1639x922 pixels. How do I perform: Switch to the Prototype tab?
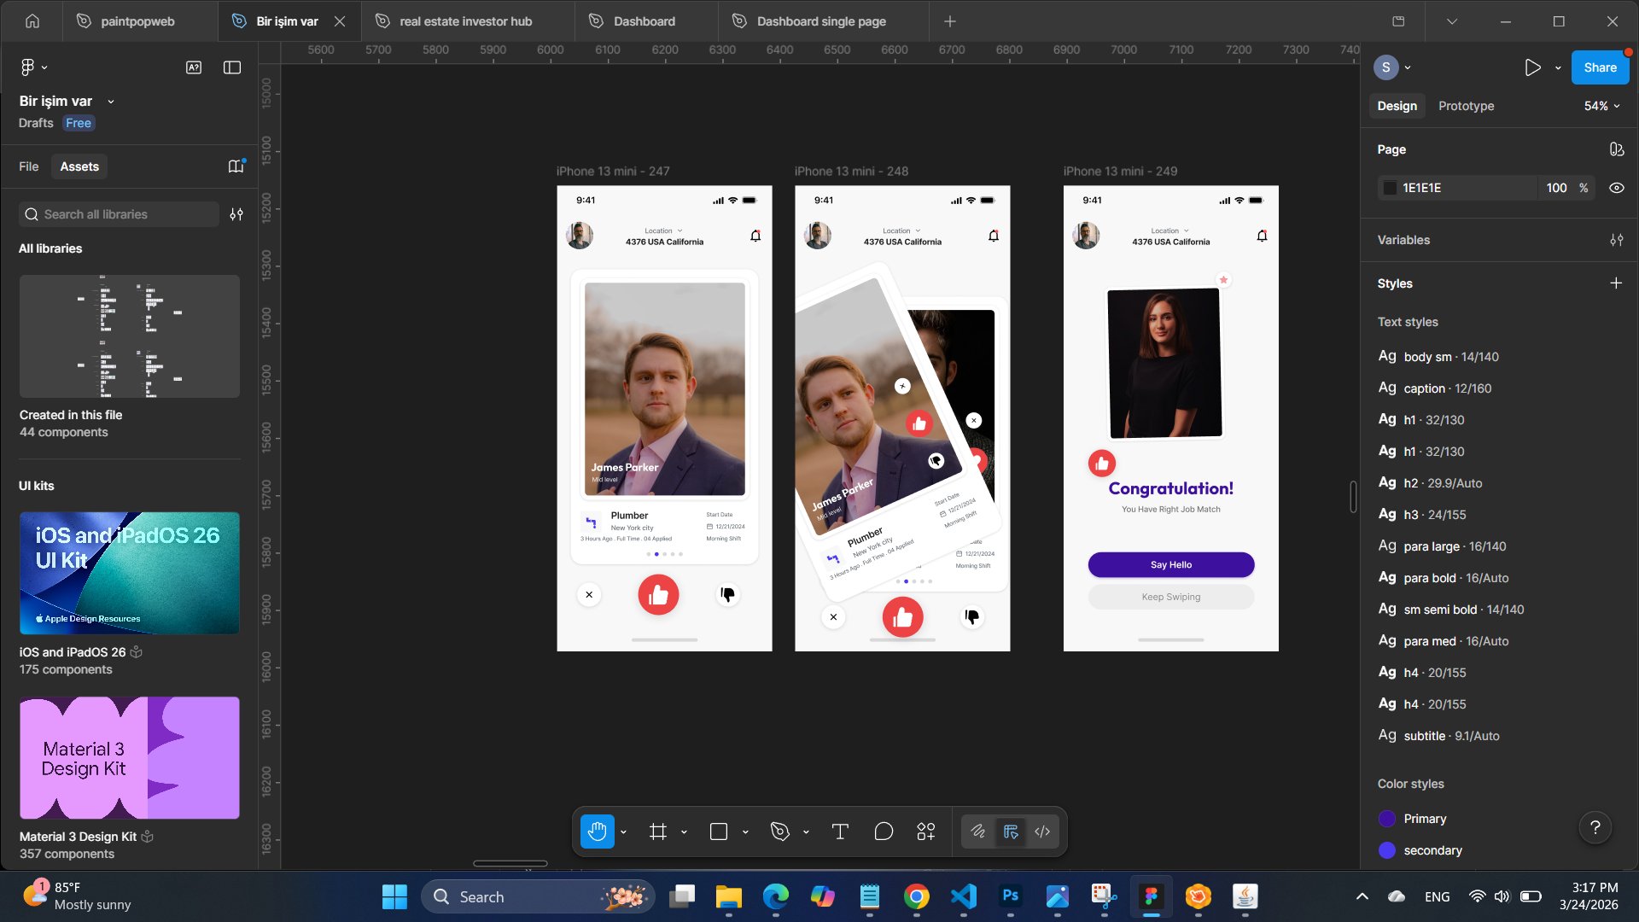point(1466,106)
